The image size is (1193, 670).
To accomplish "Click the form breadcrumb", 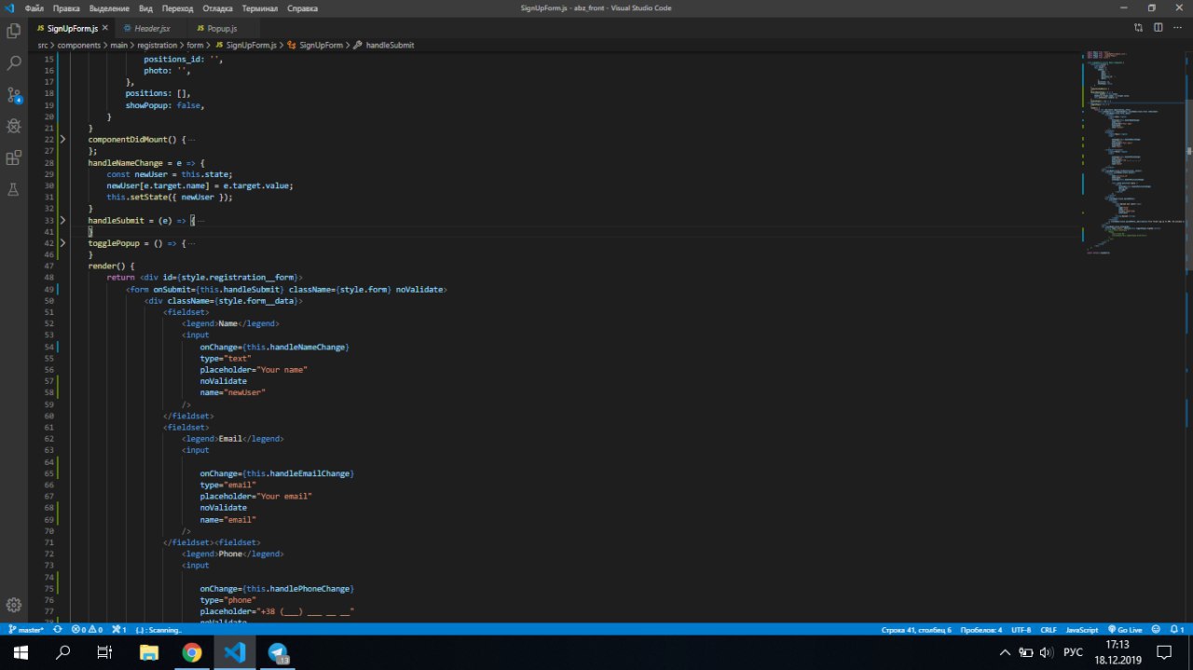I will (195, 45).
